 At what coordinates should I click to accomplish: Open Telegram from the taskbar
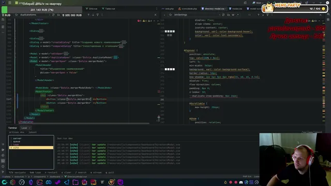point(67,182)
